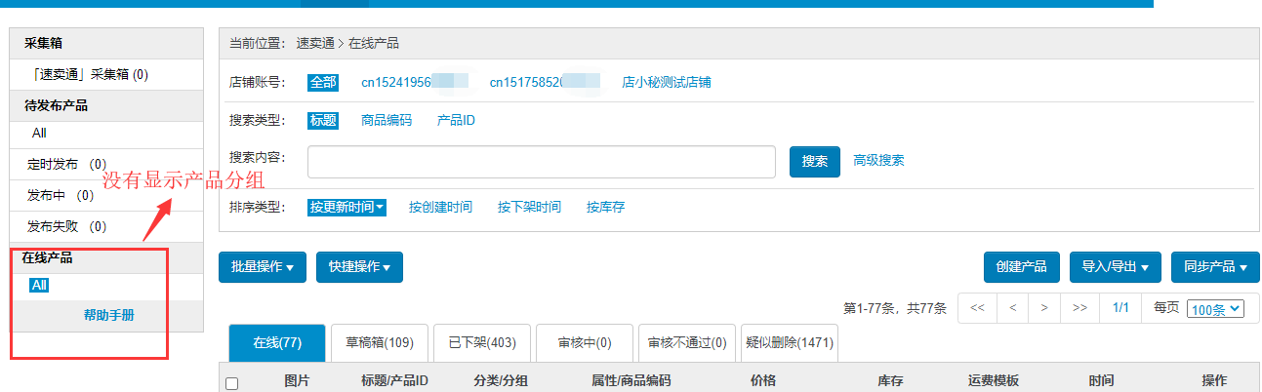Select the 疑似删除(1471) tab
This screenshot has height=392, width=1262.
click(789, 342)
